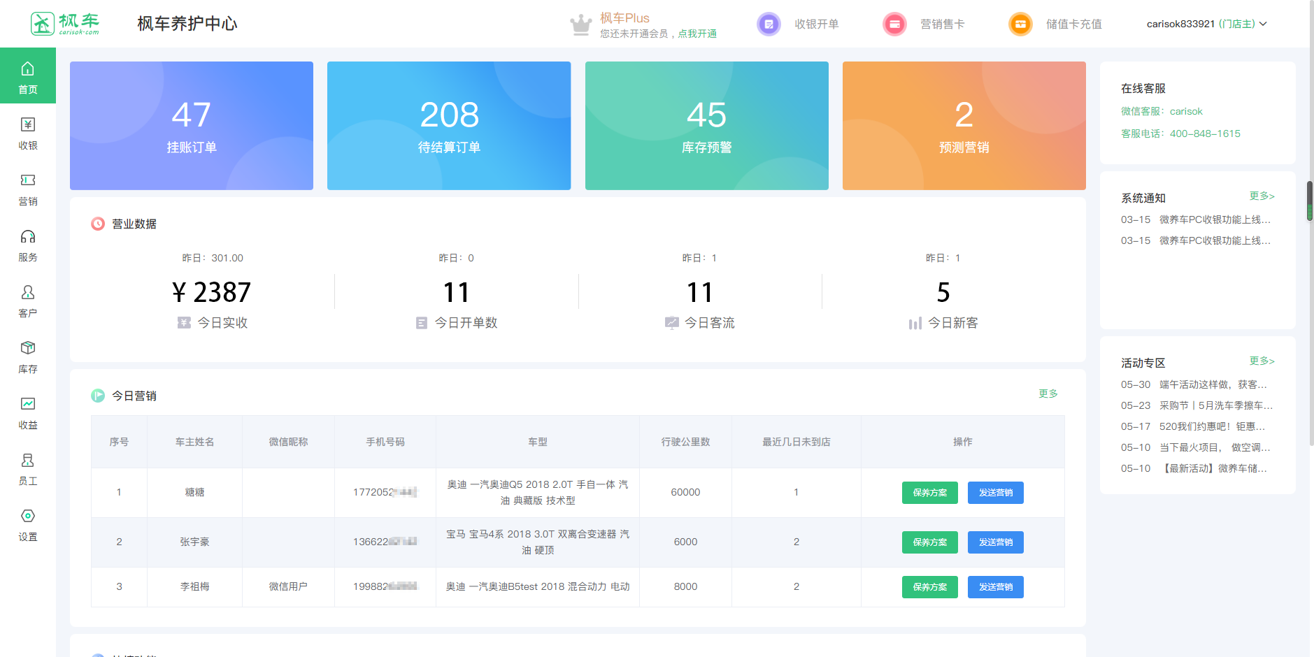
Task: Open the 收益 earnings chart icon
Action: click(28, 412)
